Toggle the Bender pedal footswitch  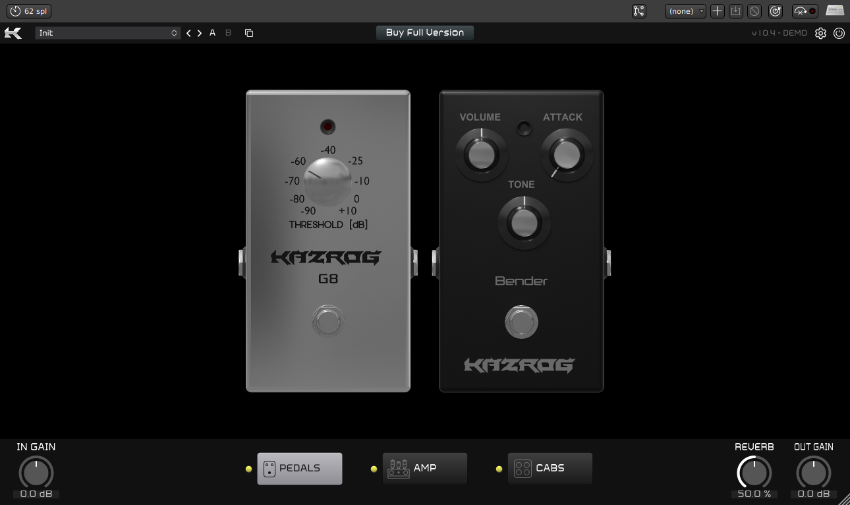[521, 322]
